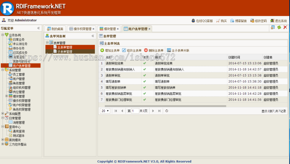Switch to 我的桌面 tab

[55, 29]
